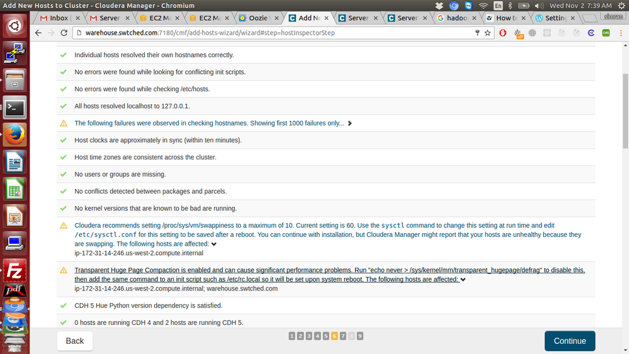Open the green CORS extension

point(606,33)
